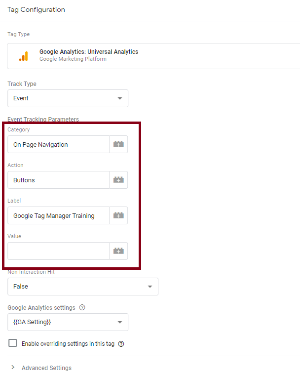The height and width of the screenshot is (375, 300).
Task: Click the Category field with On Page Navigation
Action: [59, 144]
